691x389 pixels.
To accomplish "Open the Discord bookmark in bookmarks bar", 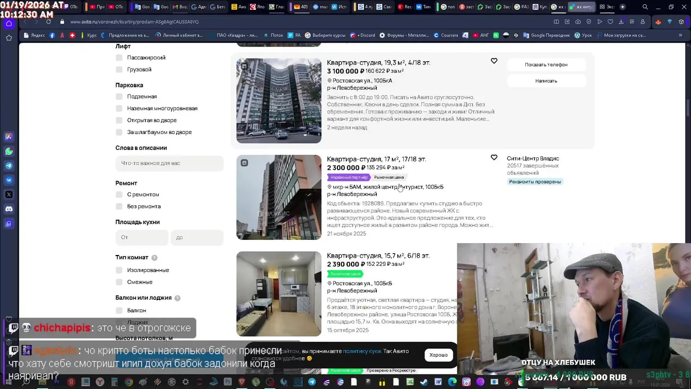I will click(x=363, y=35).
